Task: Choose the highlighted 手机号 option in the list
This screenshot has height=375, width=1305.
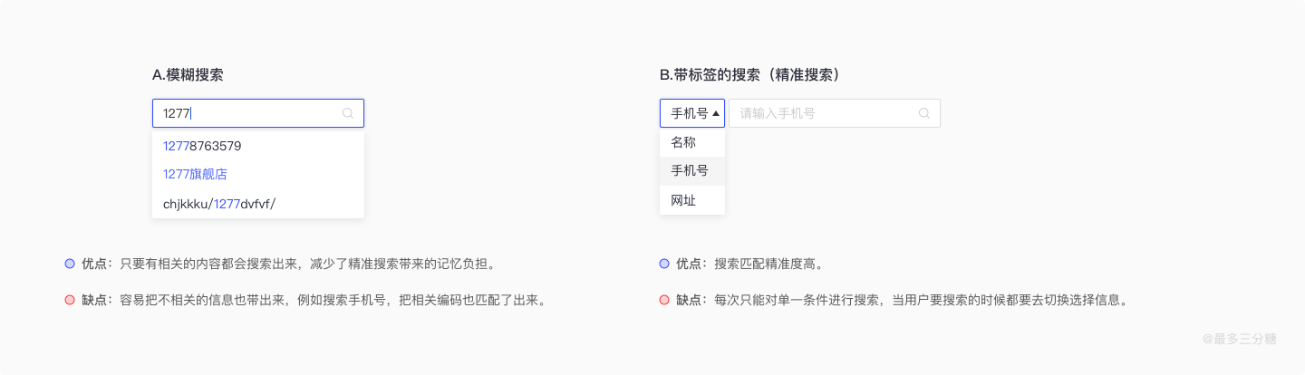Action: tap(691, 171)
